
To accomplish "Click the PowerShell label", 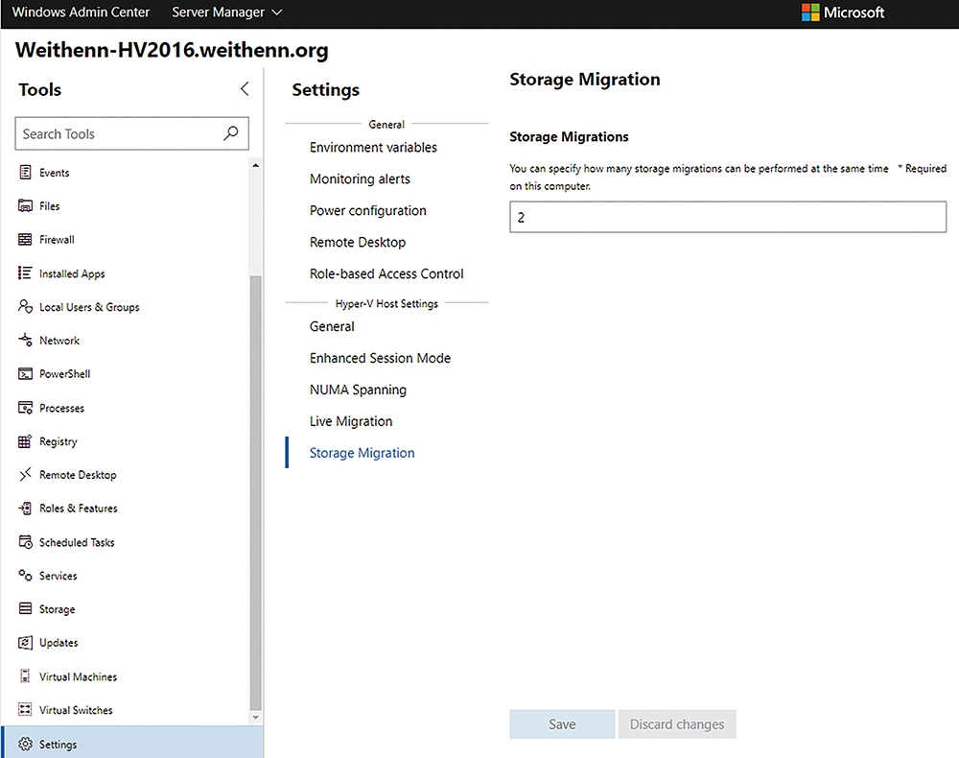I will 65,374.
